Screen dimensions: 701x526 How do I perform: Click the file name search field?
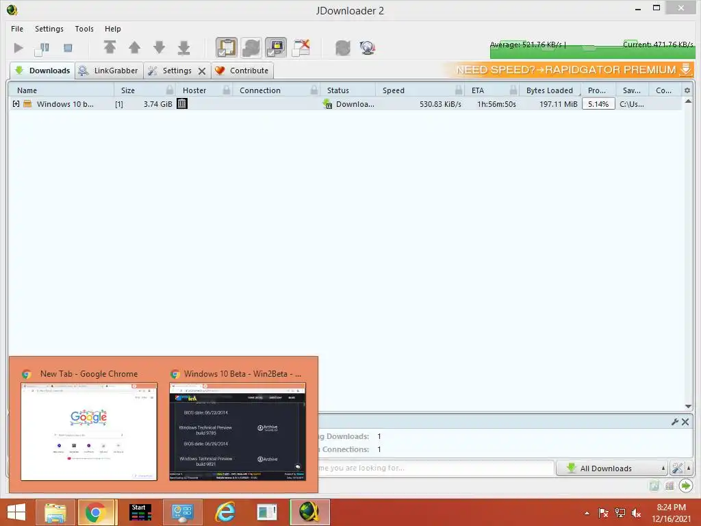(436, 468)
